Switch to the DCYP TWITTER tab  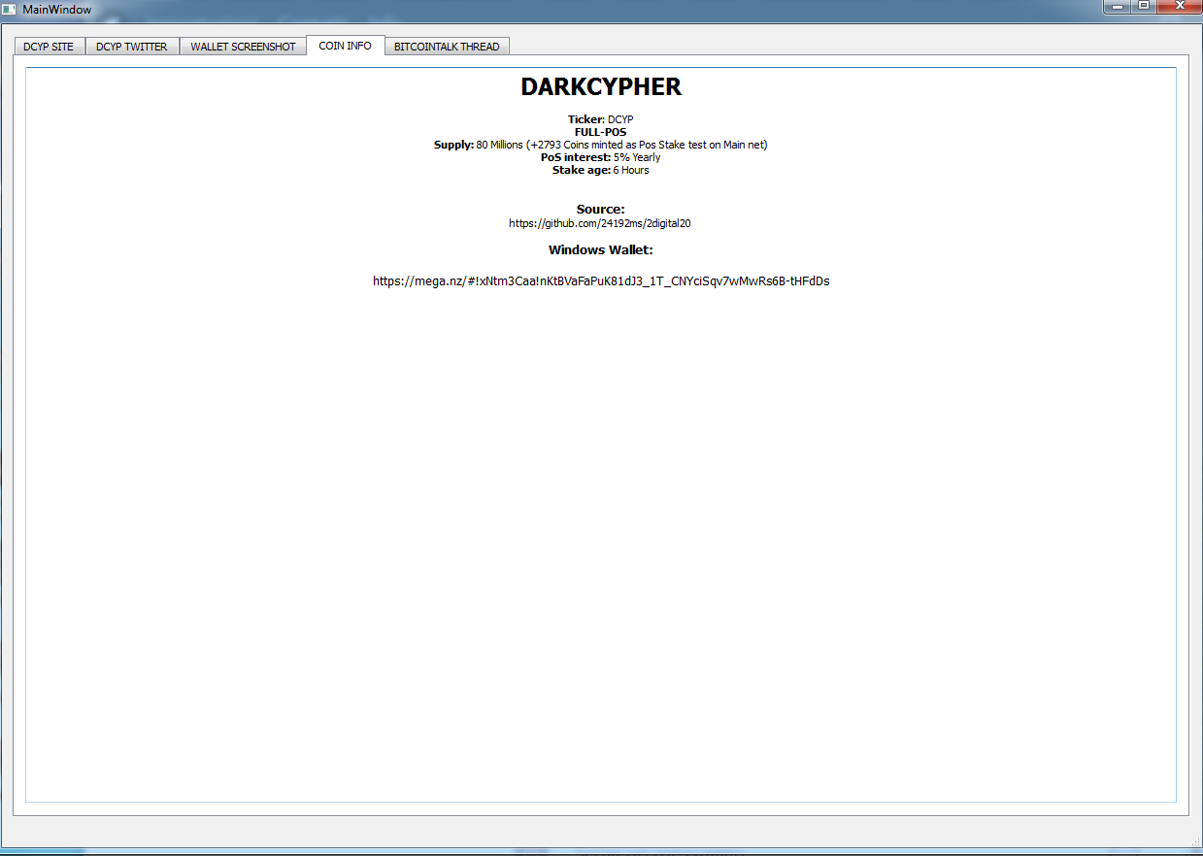(132, 47)
